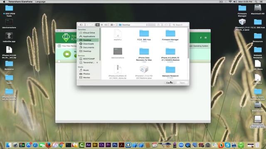Viewport: 266px width, 149px height.
Task: Switch file dialog to column view
Action: click(106, 25)
